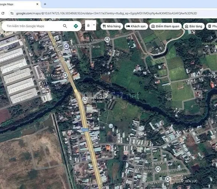217x189 pixels.
Task: Open a new browser tab
Action: click(x=45, y=4)
